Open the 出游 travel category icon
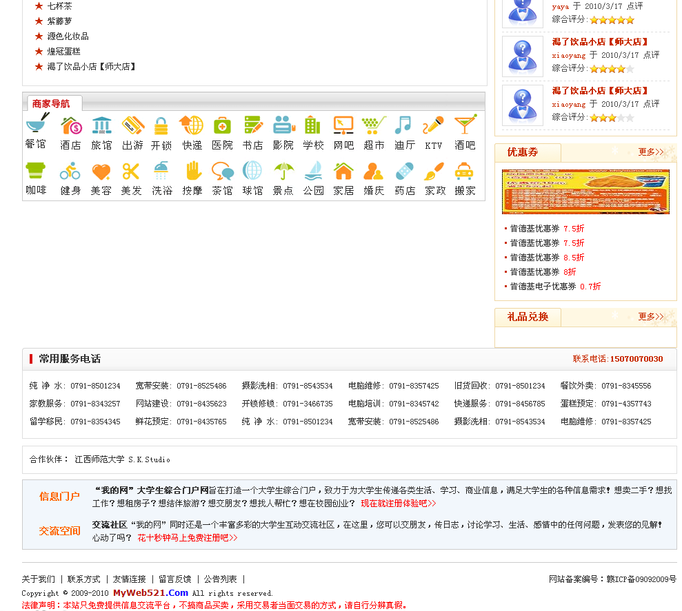This screenshot has height=611, width=682. [132, 125]
